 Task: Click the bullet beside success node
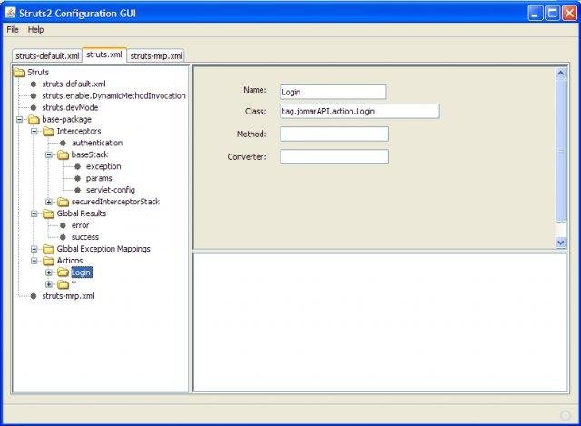click(x=63, y=237)
